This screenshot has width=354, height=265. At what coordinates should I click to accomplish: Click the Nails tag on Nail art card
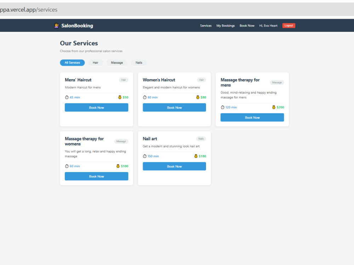[201, 139]
